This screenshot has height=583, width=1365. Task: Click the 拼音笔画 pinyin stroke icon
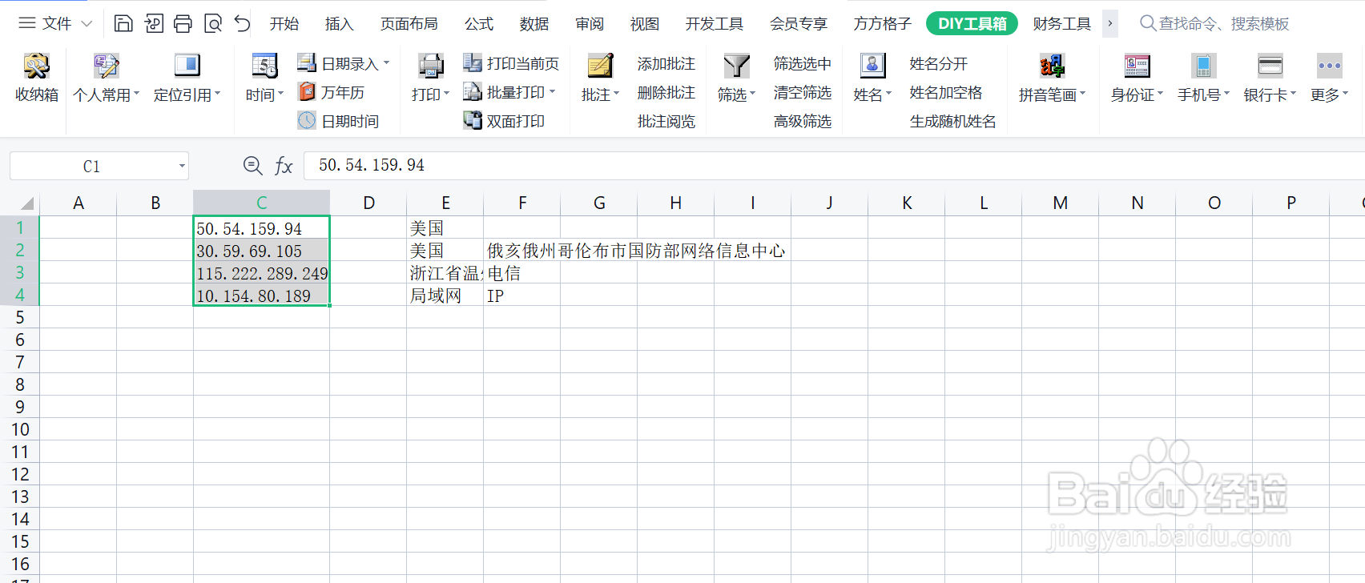click(1052, 66)
